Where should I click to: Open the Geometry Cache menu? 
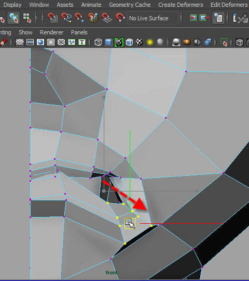click(x=130, y=5)
